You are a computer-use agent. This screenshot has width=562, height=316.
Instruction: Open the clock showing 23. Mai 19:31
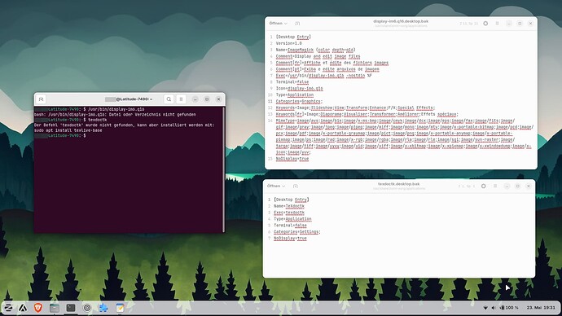pos(541,308)
